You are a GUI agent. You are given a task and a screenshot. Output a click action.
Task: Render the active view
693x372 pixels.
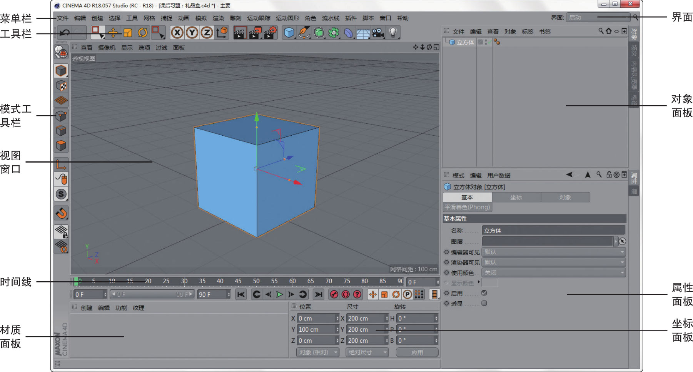click(x=240, y=33)
